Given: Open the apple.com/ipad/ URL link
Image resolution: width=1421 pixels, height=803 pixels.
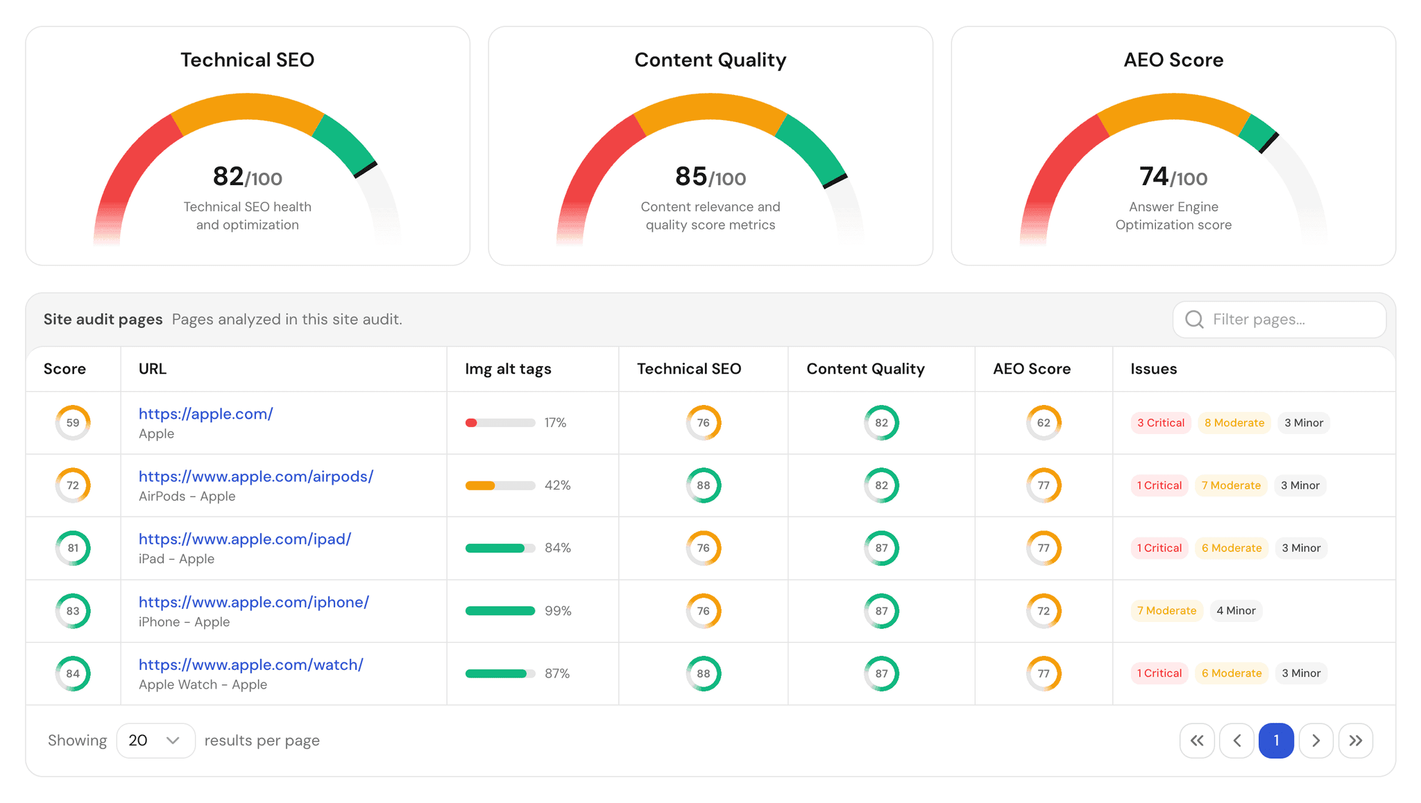Looking at the screenshot, I should [245, 539].
